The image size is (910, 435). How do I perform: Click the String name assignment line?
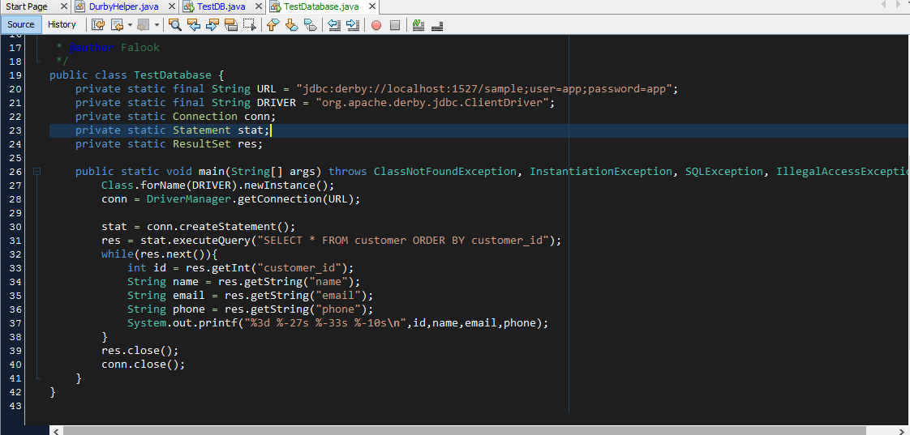pos(244,282)
